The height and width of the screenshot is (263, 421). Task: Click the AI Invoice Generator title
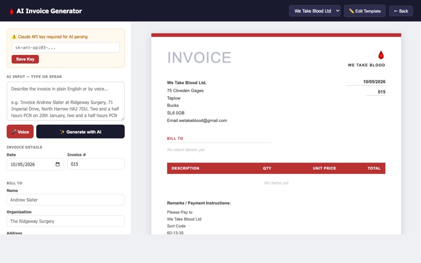[x=49, y=11]
